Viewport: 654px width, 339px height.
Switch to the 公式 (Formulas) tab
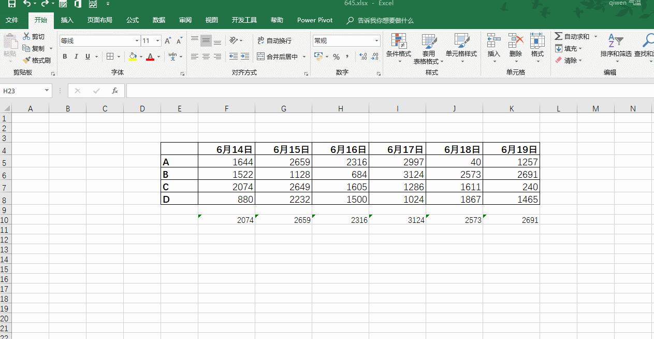point(133,20)
